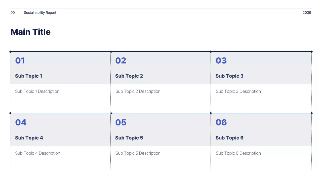This screenshot has width=322, height=181.
Task: Select the Sub Topic 2 heading
Action: click(x=129, y=76)
